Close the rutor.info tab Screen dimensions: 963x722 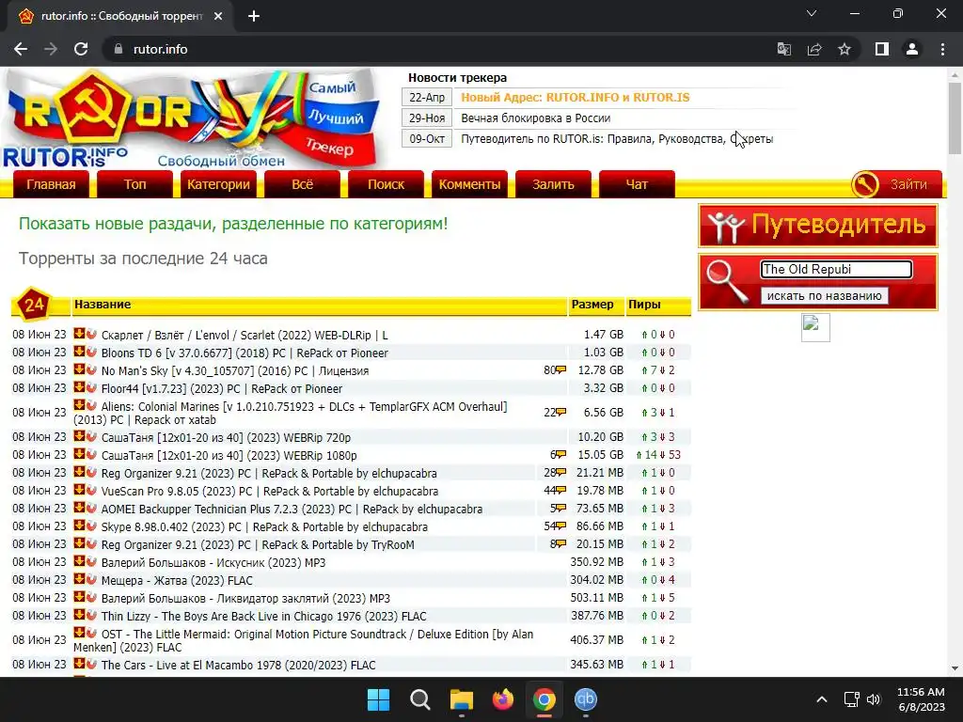click(218, 16)
